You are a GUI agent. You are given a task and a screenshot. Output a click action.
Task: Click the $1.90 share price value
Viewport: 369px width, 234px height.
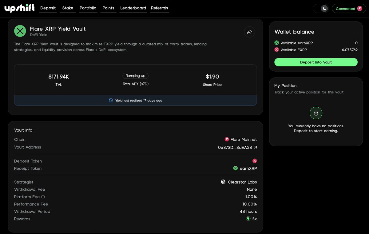coord(212,77)
